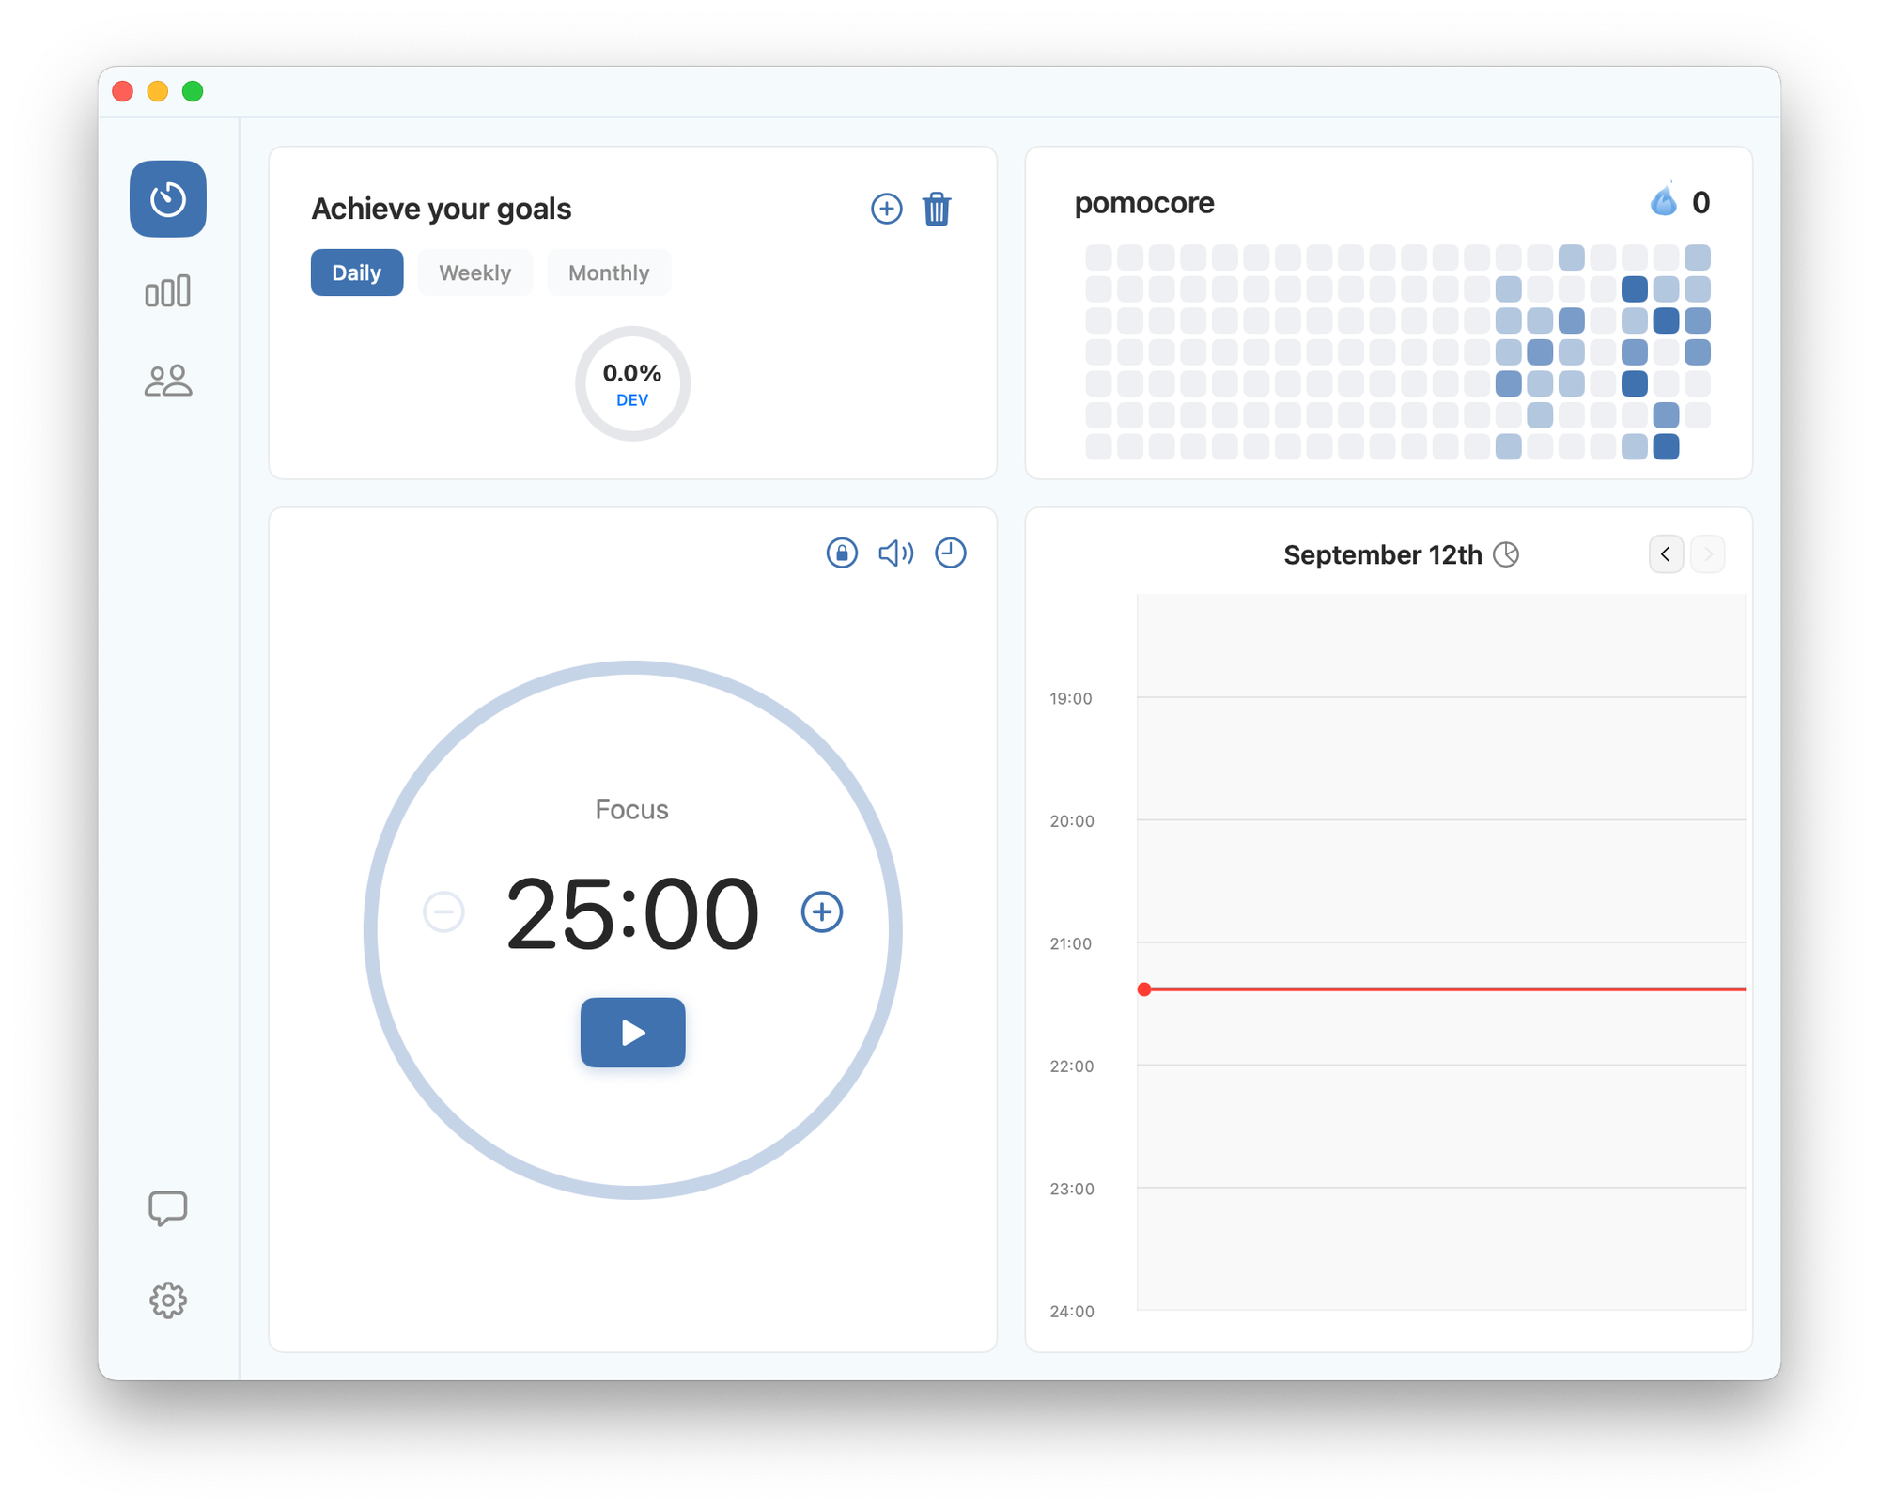Switch to the Monthly goals tab
The height and width of the screenshot is (1510, 1879).
[608, 272]
